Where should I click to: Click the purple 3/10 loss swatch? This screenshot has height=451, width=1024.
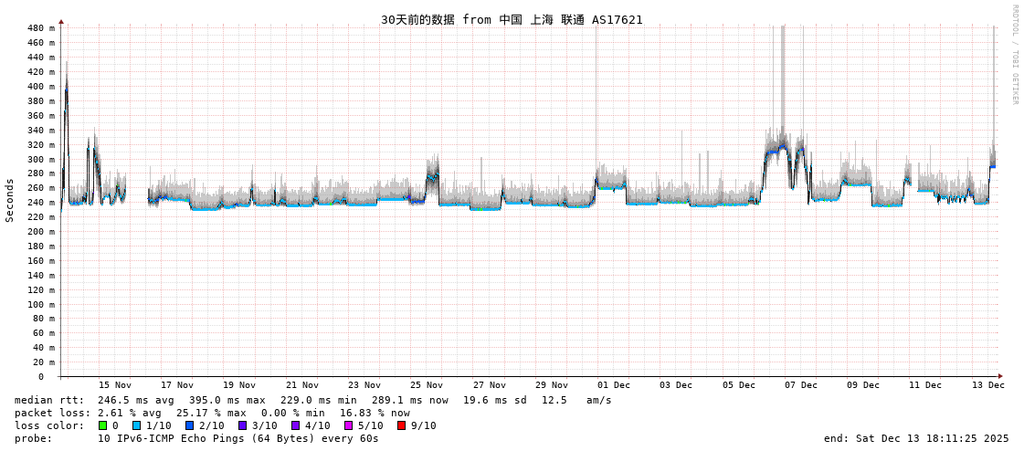tap(242, 425)
